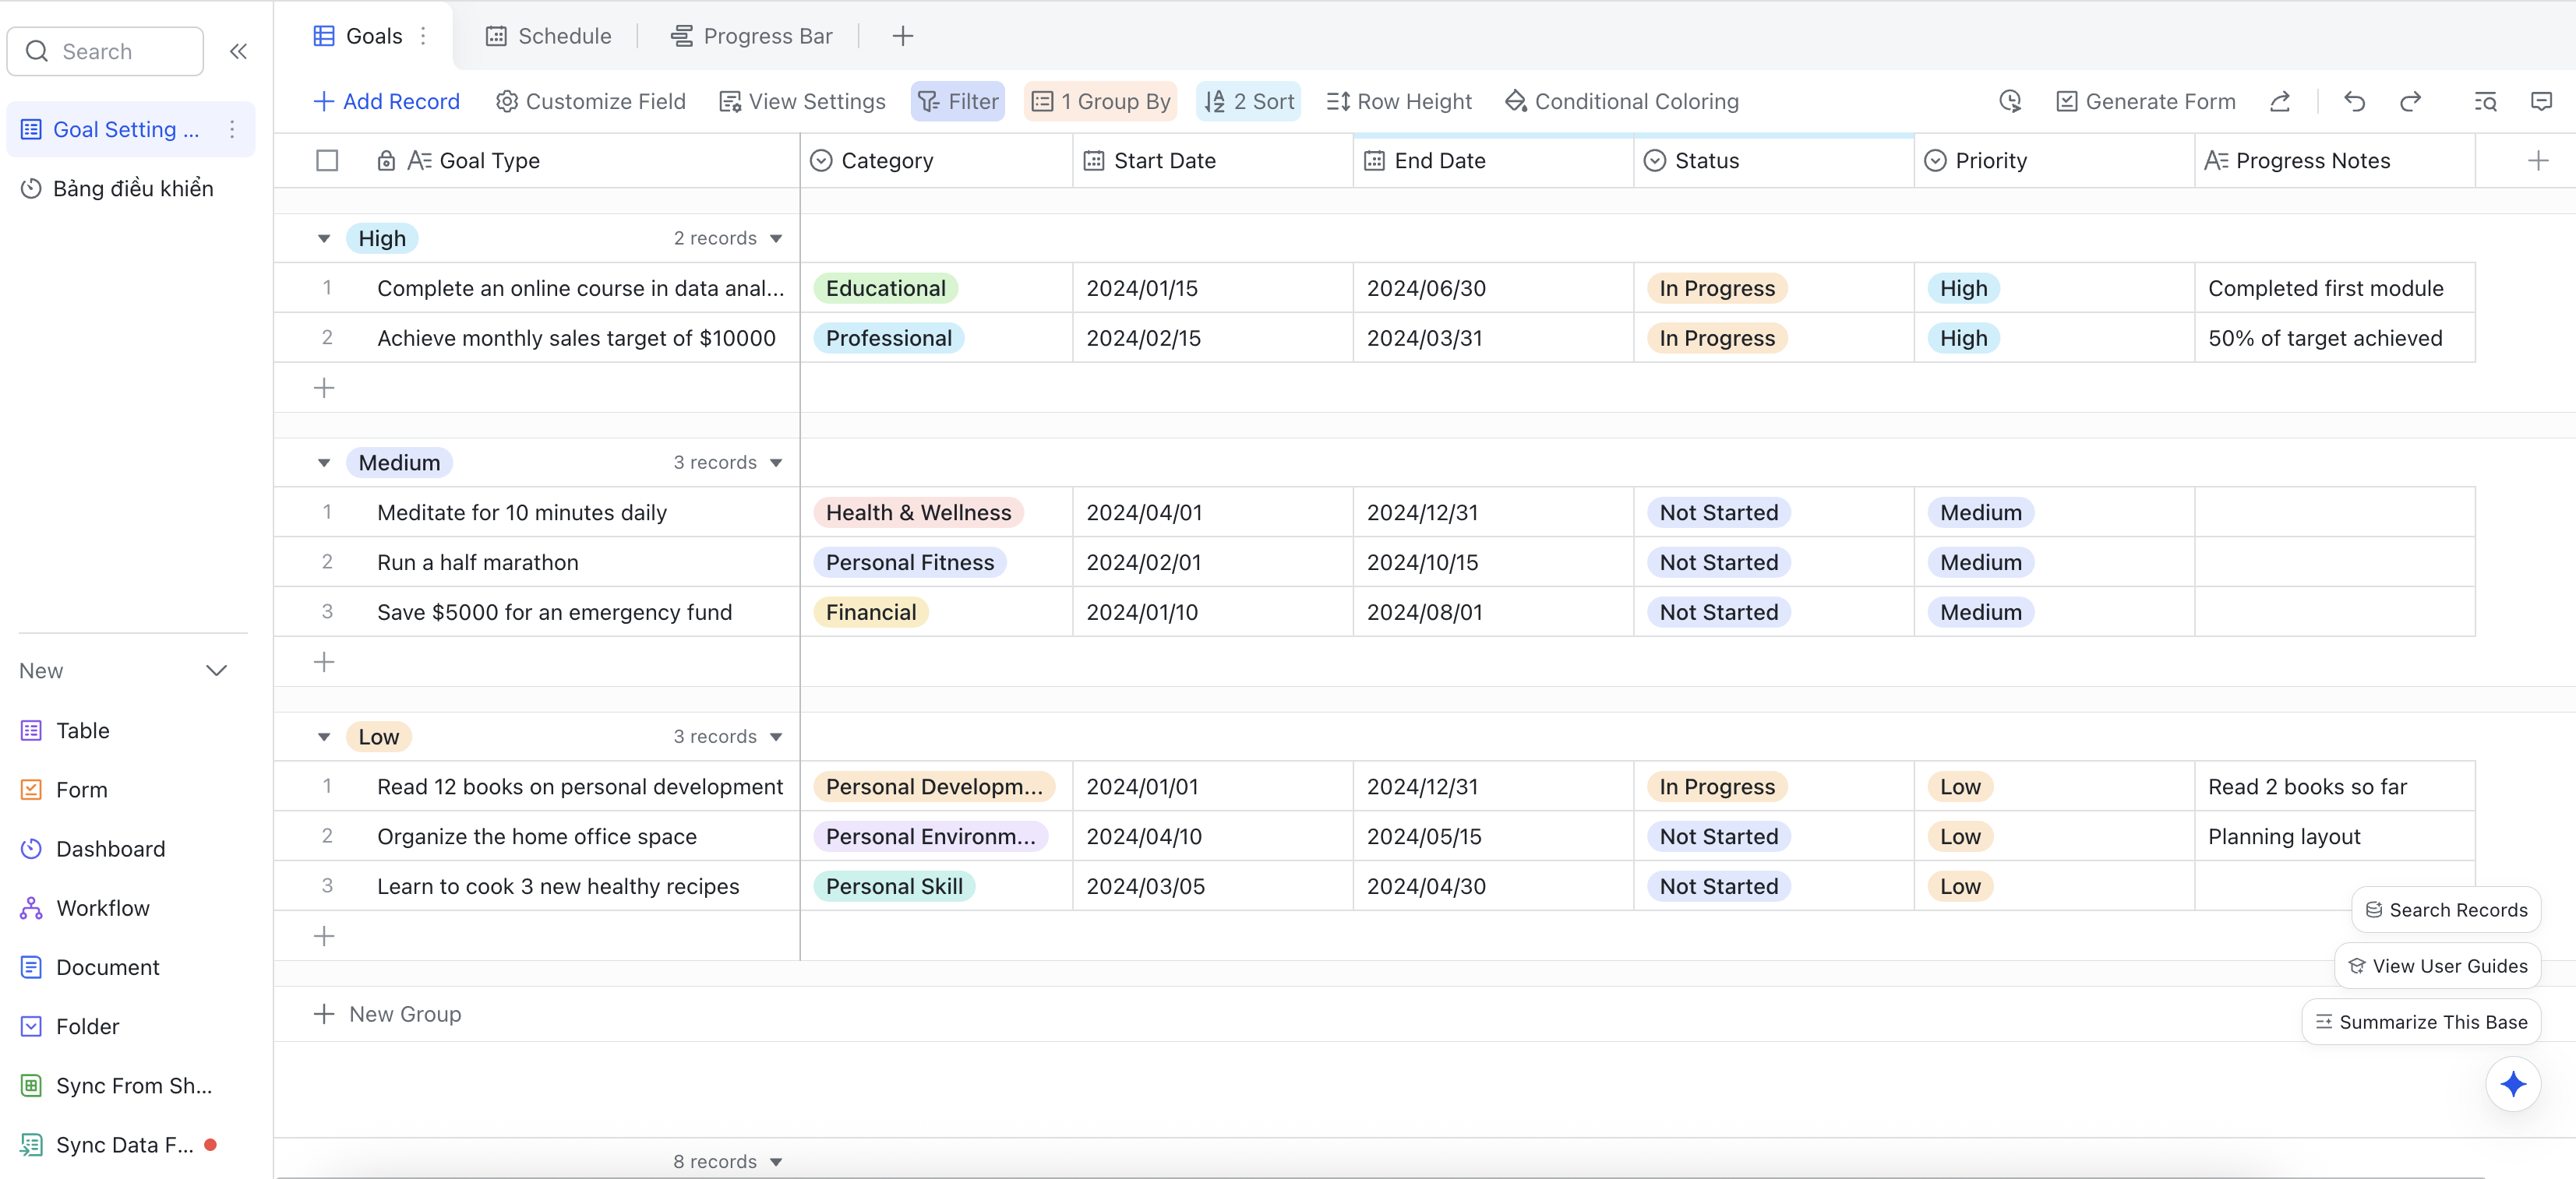
Task: Click View User Guides button
Action: tap(2437, 965)
